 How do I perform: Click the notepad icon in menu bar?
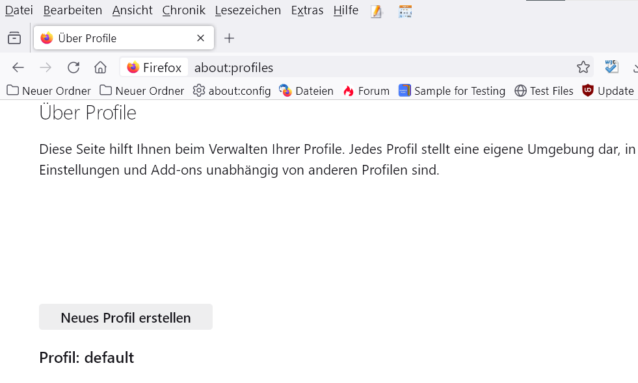pos(377,11)
